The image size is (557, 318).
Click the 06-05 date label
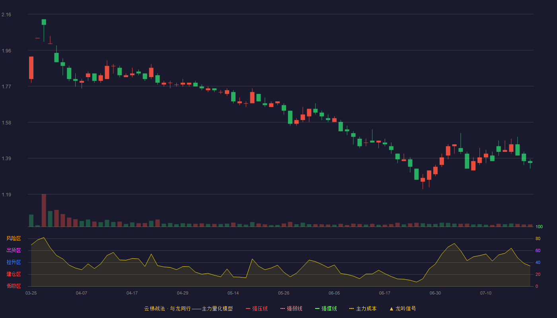click(x=334, y=293)
